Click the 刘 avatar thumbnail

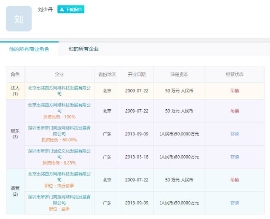click(x=19, y=19)
